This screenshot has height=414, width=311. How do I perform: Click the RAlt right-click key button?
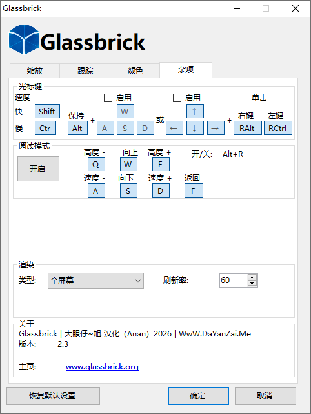tap(247, 128)
